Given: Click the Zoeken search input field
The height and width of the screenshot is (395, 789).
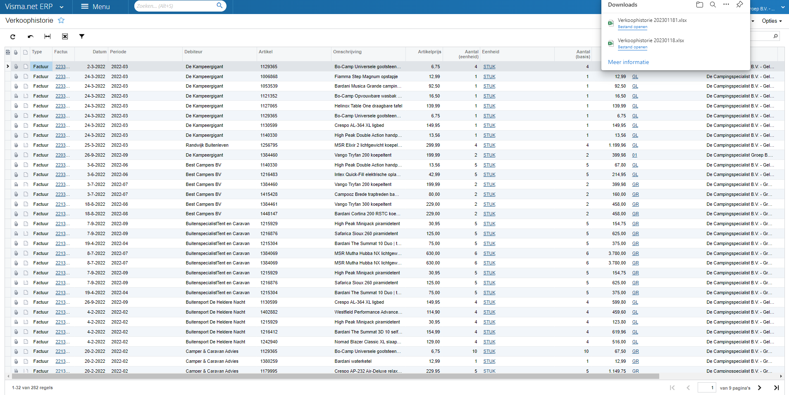Looking at the screenshot, I should click(175, 6).
